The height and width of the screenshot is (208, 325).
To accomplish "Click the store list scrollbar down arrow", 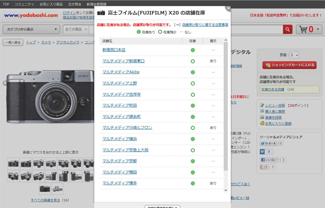I will pos(226,190).
